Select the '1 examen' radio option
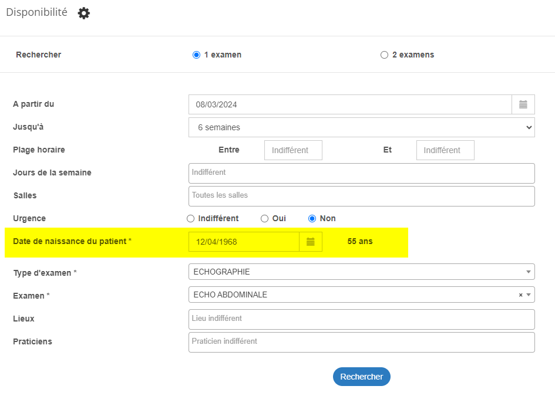 (x=196, y=55)
